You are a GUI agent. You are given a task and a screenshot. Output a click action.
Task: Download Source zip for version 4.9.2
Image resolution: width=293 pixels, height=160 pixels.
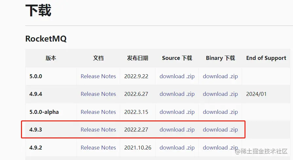pyautogui.click(x=177, y=148)
